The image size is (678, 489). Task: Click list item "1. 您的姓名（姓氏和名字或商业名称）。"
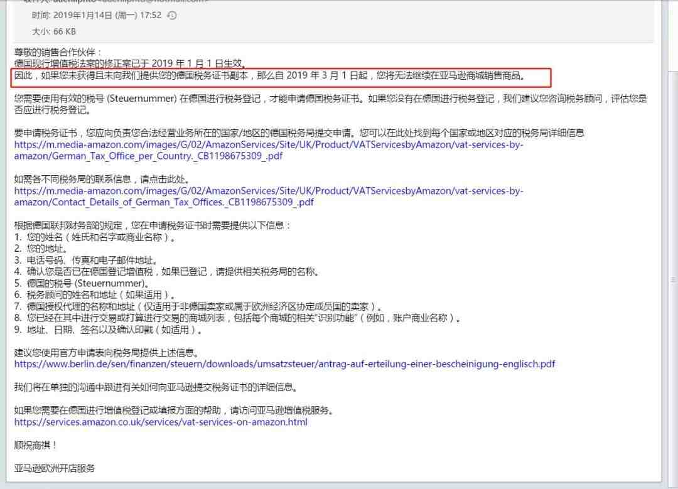(x=95, y=237)
